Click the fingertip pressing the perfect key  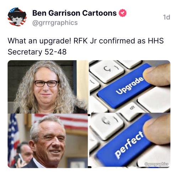point(157,129)
